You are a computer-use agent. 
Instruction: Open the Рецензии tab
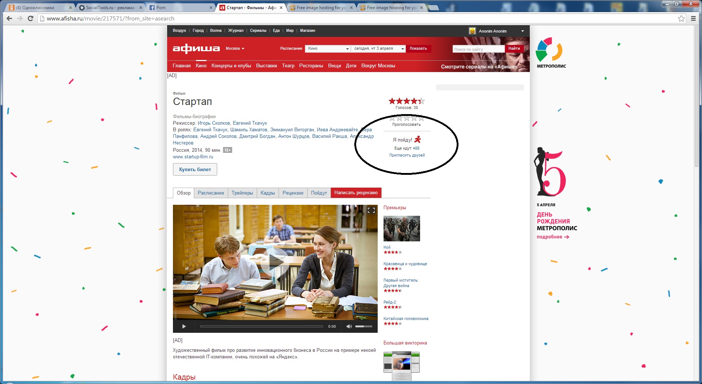click(x=293, y=193)
